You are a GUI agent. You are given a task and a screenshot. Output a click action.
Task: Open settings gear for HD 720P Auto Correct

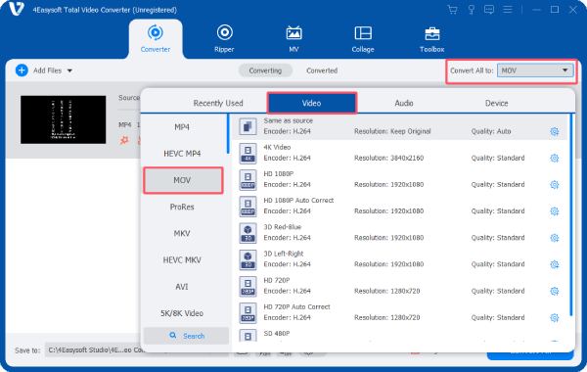coord(555,318)
